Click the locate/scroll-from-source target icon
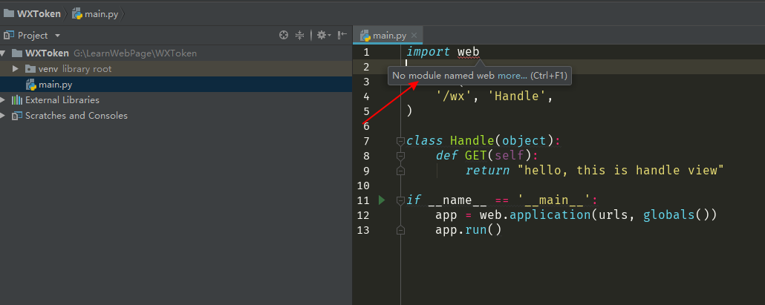 tap(283, 35)
